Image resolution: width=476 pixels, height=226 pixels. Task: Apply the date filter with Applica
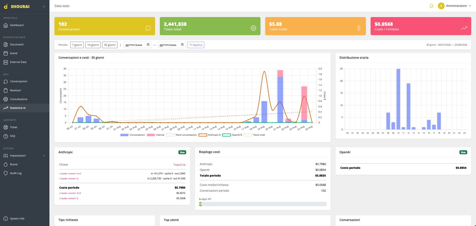[x=196, y=45]
